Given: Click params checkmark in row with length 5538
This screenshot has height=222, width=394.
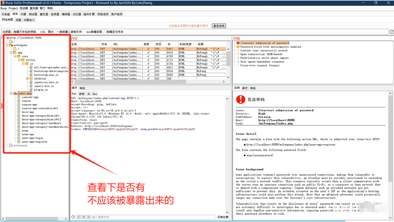Looking at the screenshot, I should pos(148,71).
